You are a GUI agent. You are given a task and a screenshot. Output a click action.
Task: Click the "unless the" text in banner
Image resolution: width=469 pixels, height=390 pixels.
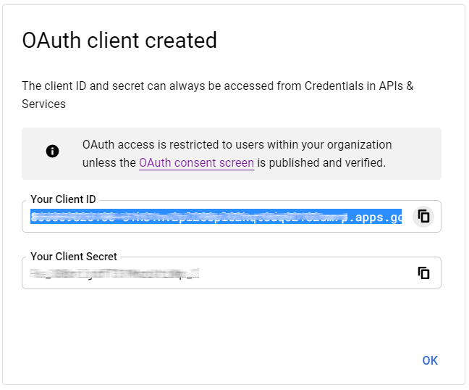(x=109, y=163)
